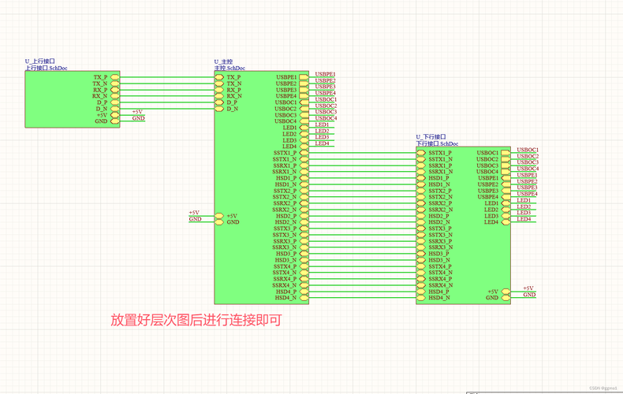The image size is (623, 394).
Task: Click +5V port arrow on 主控 sheet
Action: click(x=219, y=216)
